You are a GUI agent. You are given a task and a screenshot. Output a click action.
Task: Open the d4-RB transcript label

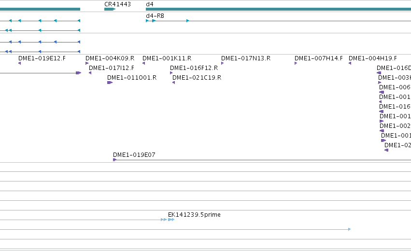tap(155, 16)
